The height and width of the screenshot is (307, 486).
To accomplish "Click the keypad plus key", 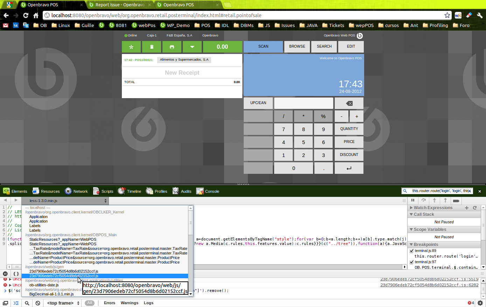I will tap(357, 116).
